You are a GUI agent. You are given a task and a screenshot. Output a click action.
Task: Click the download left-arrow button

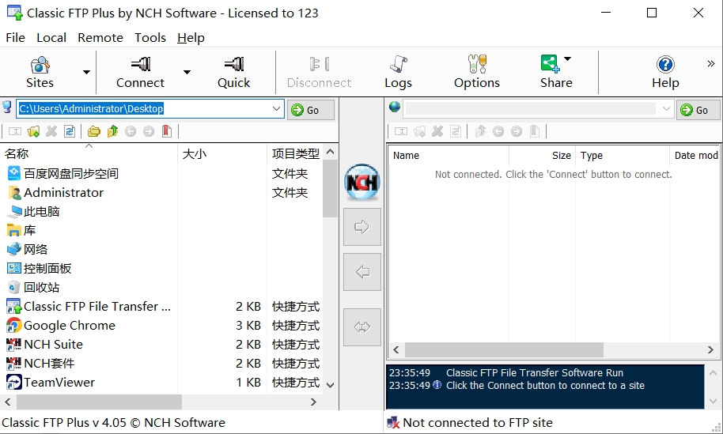click(362, 272)
